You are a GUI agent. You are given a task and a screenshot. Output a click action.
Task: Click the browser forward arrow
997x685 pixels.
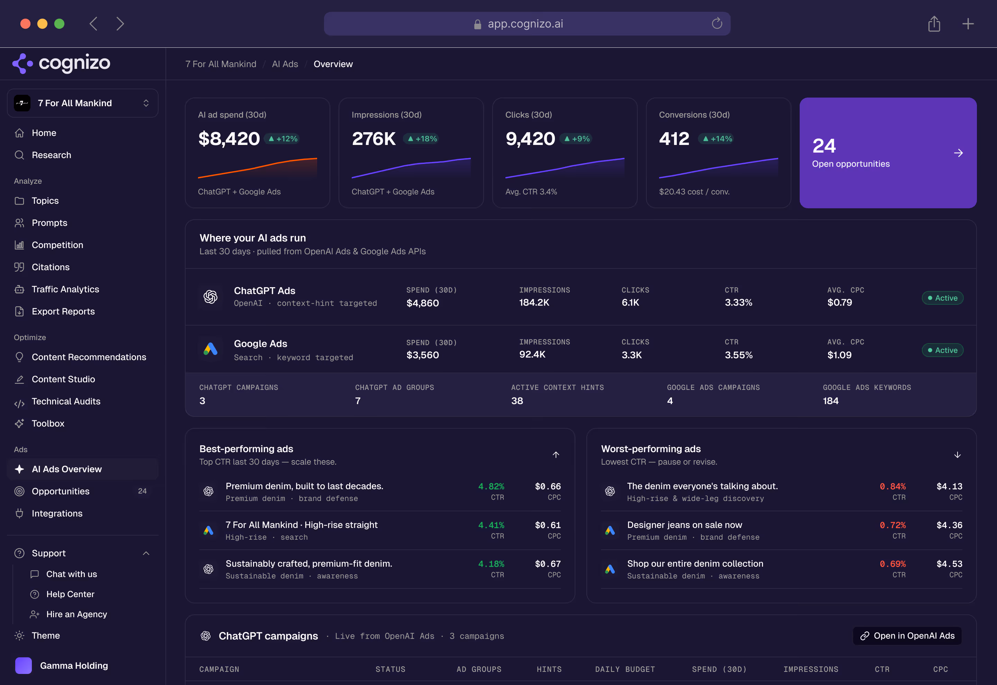click(120, 24)
